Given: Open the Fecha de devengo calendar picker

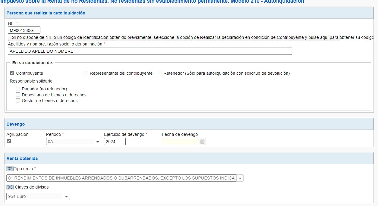Looking at the screenshot, I should (202, 142).
